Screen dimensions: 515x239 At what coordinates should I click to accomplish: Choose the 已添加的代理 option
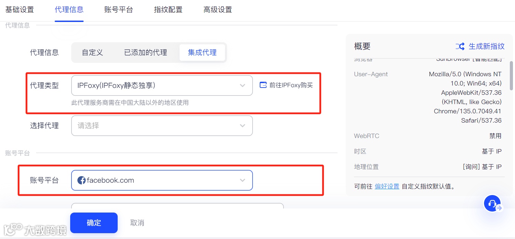pyautogui.click(x=146, y=53)
